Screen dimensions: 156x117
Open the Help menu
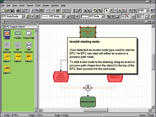(63, 6)
